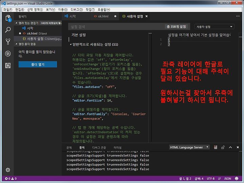The height and width of the screenshot is (183, 244).
Task: Click the JSON language mode status entry
Action: pyautogui.click(x=227, y=179)
